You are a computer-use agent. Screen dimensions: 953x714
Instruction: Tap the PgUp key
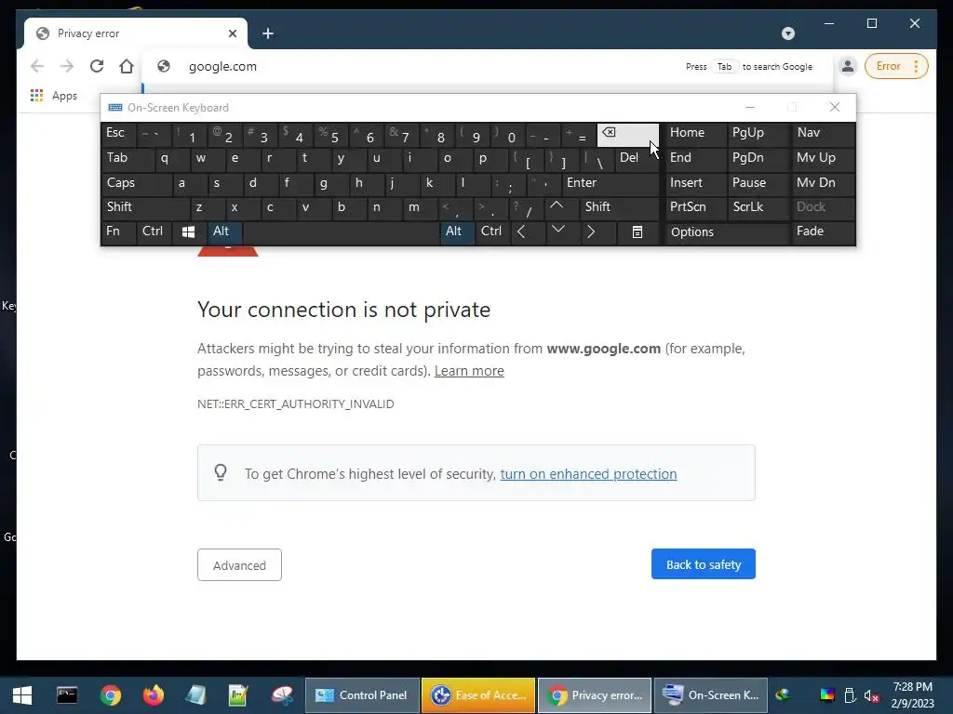758,133
